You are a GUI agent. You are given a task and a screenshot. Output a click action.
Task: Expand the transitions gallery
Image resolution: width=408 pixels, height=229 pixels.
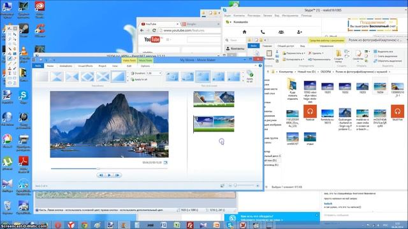127,81
